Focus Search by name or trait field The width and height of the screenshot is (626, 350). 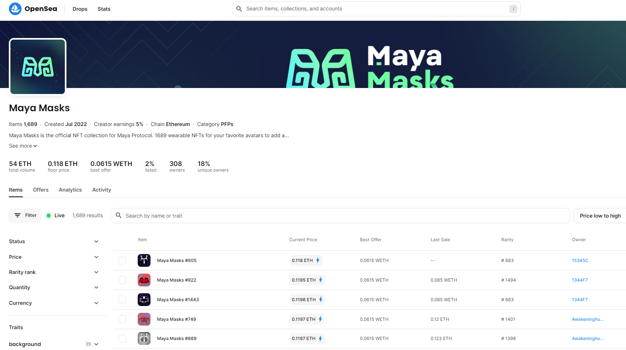coord(340,216)
